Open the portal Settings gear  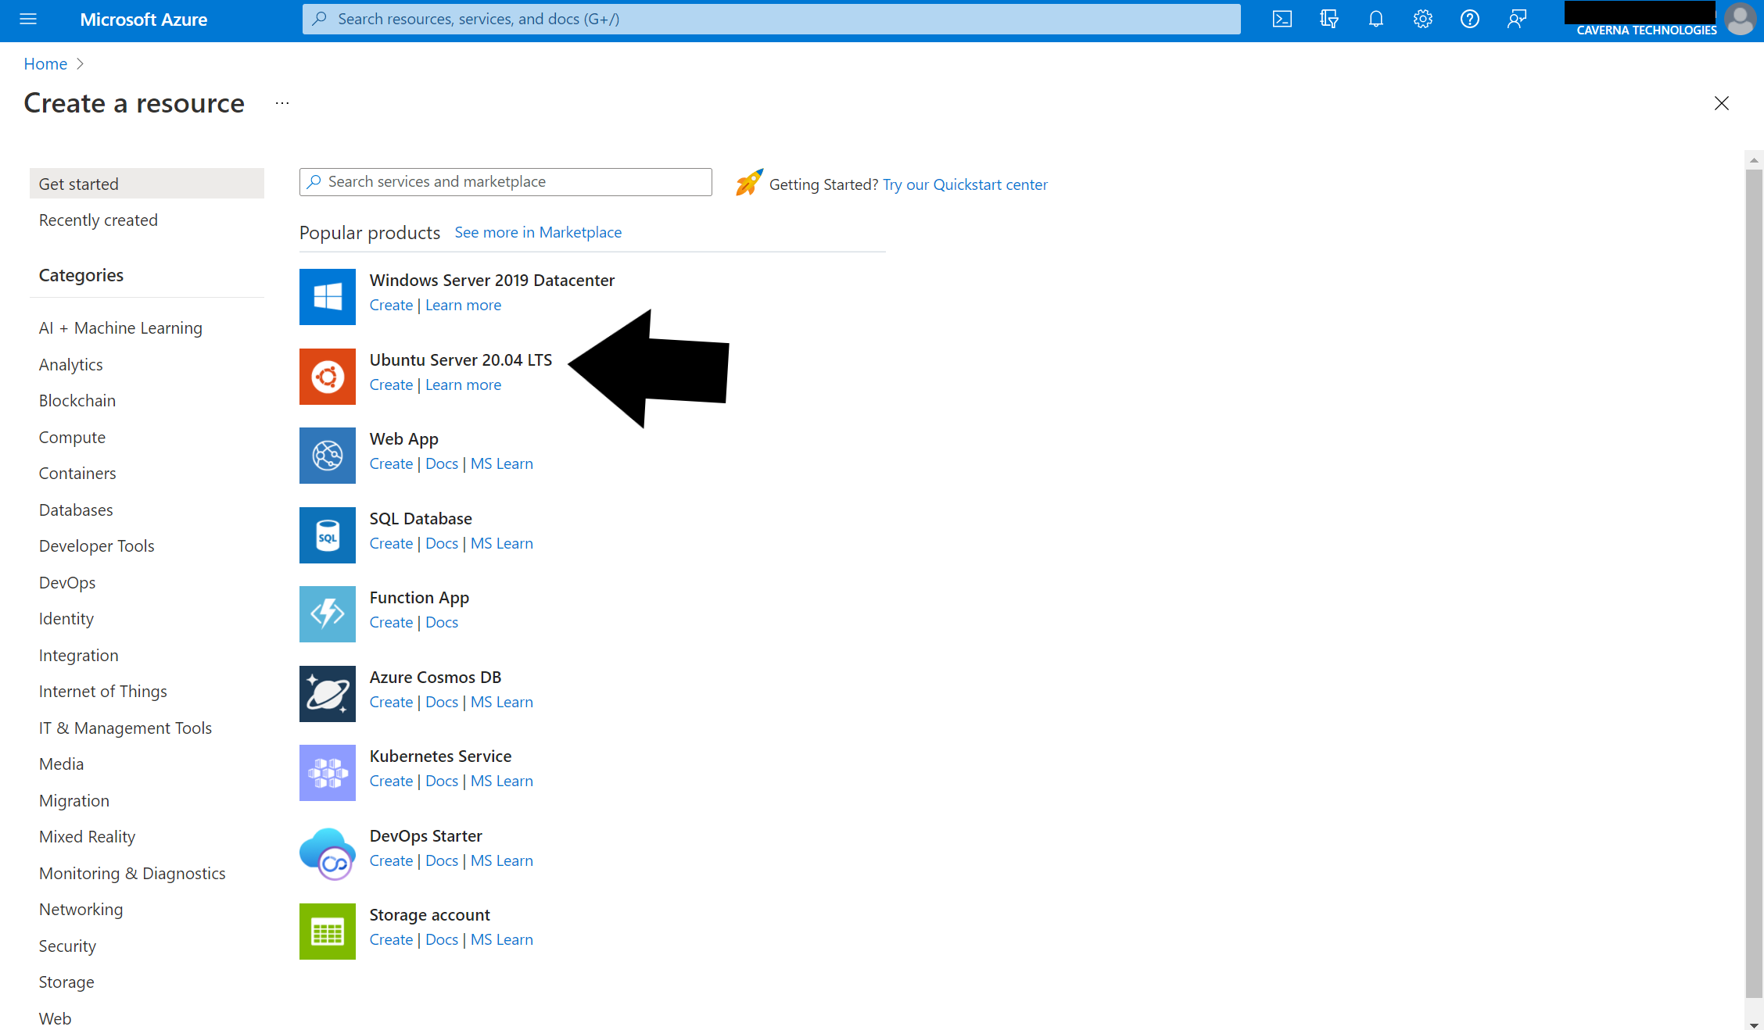(1422, 19)
